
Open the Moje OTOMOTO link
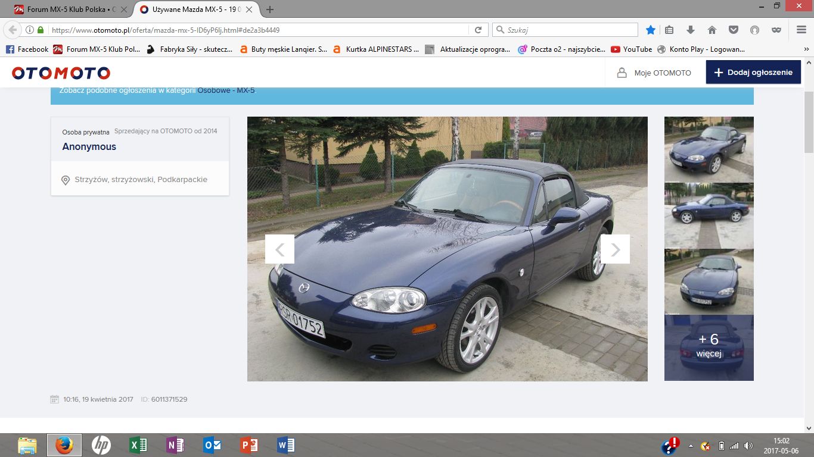click(x=654, y=73)
